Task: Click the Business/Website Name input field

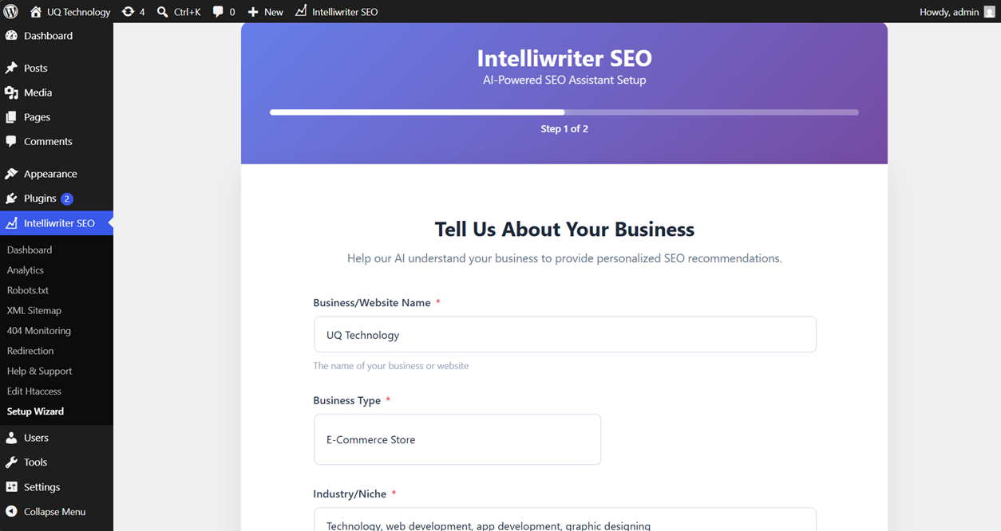Action: tap(565, 335)
